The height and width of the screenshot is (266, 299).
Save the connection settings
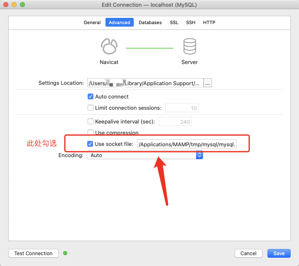coord(279,253)
